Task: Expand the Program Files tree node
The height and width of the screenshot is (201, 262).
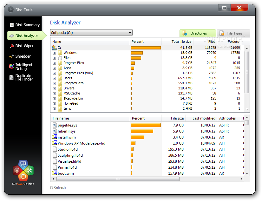Action: point(54,63)
